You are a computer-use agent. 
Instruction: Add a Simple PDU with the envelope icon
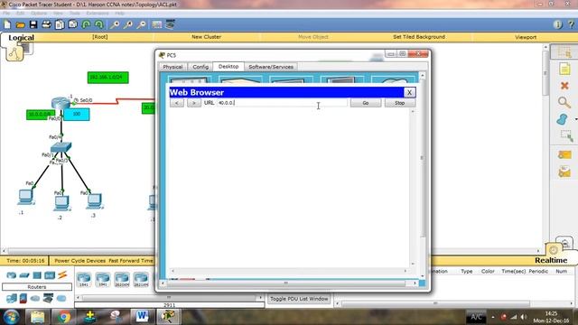click(x=564, y=154)
